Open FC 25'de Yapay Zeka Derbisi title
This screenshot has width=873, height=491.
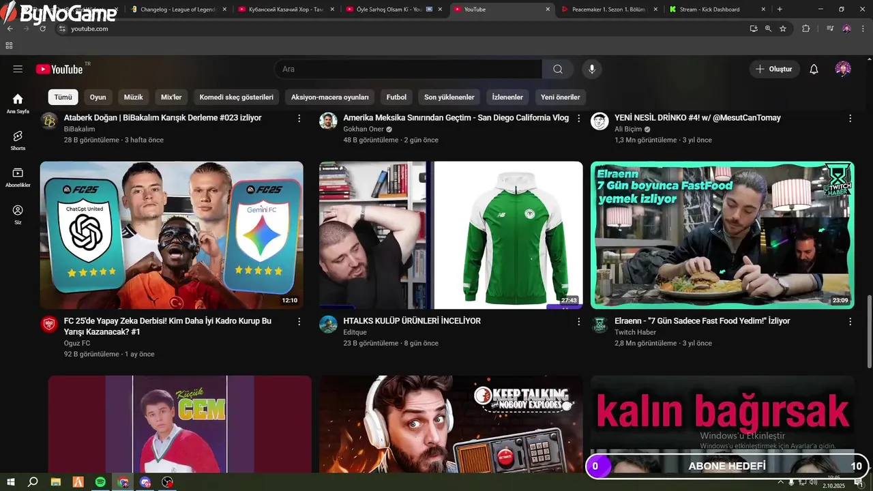click(x=168, y=326)
